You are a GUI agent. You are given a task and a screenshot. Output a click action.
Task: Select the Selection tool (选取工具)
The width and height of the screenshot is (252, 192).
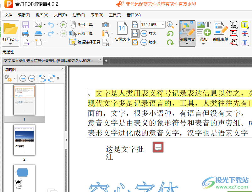click(x=81, y=33)
